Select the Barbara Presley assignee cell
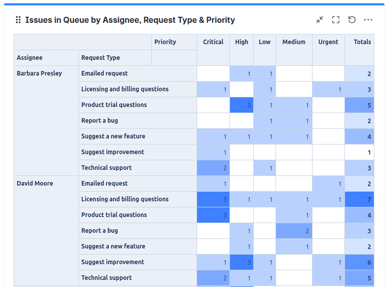 [x=40, y=74]
